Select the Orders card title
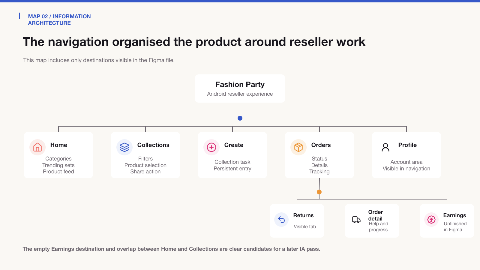 pos(321,145)
